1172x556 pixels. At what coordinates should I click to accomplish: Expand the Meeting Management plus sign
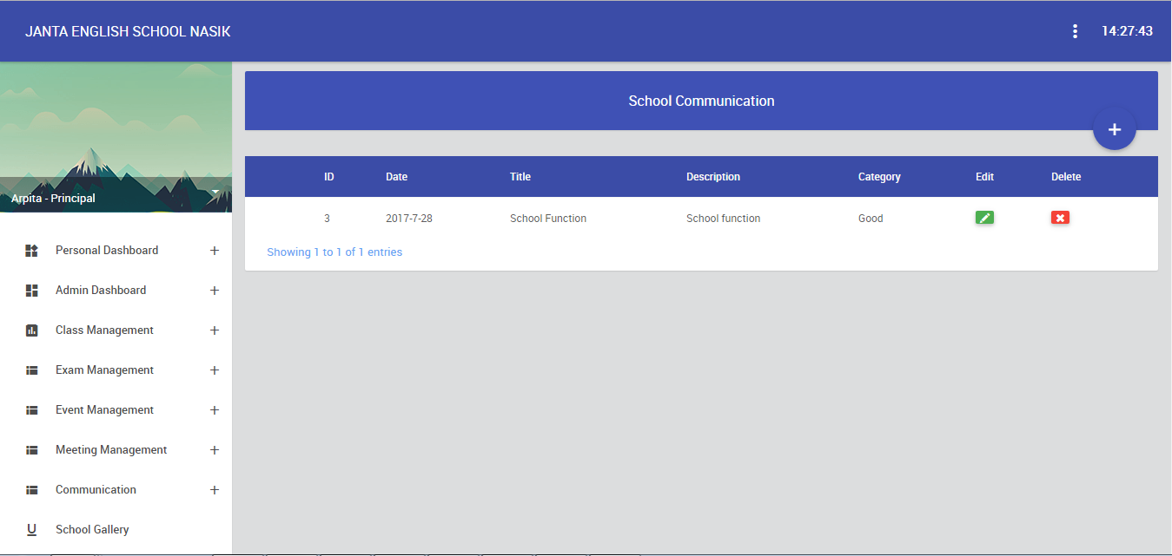click(x=215, y=450)
